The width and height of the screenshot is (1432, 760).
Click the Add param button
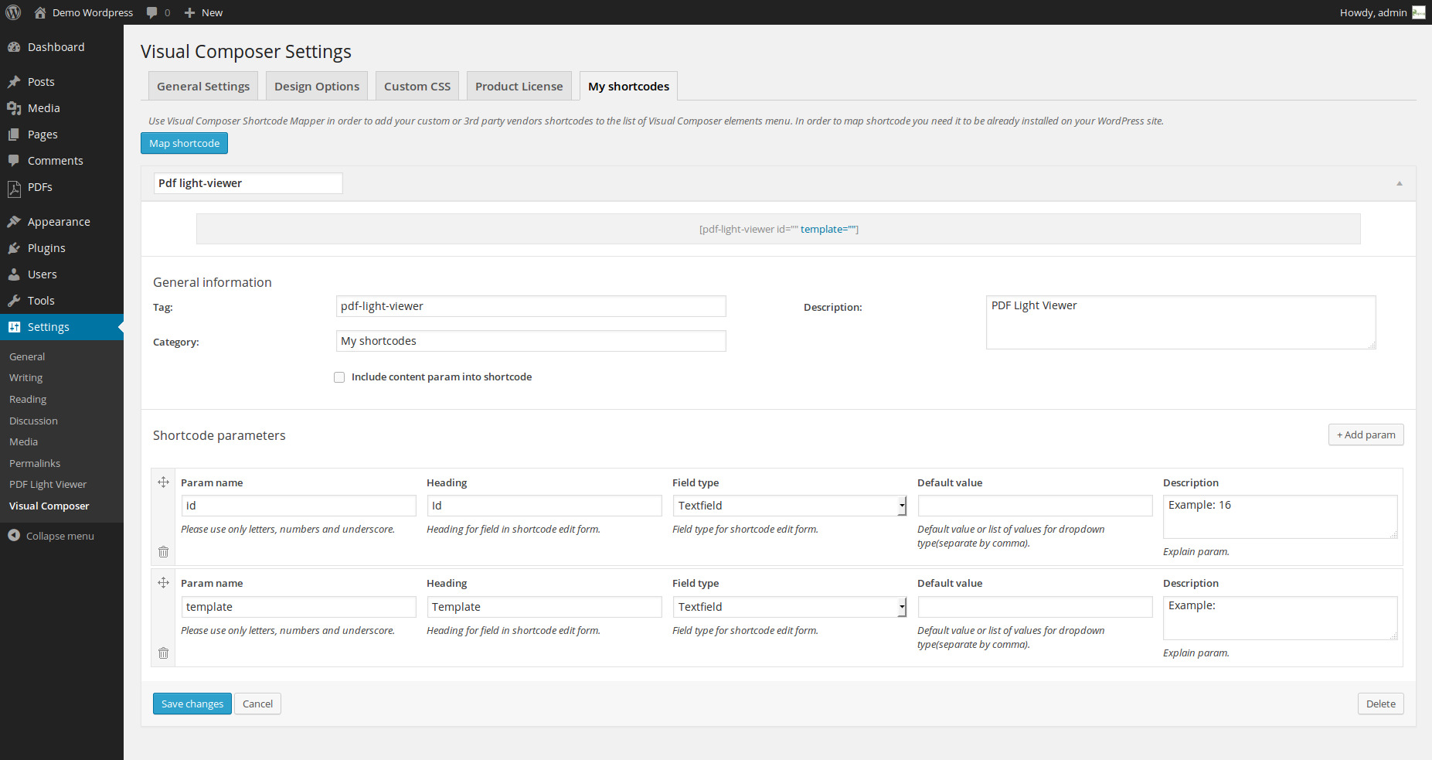(1366, 435)
